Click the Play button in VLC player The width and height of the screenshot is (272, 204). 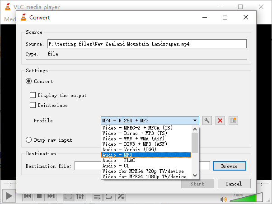coord(9,196)
